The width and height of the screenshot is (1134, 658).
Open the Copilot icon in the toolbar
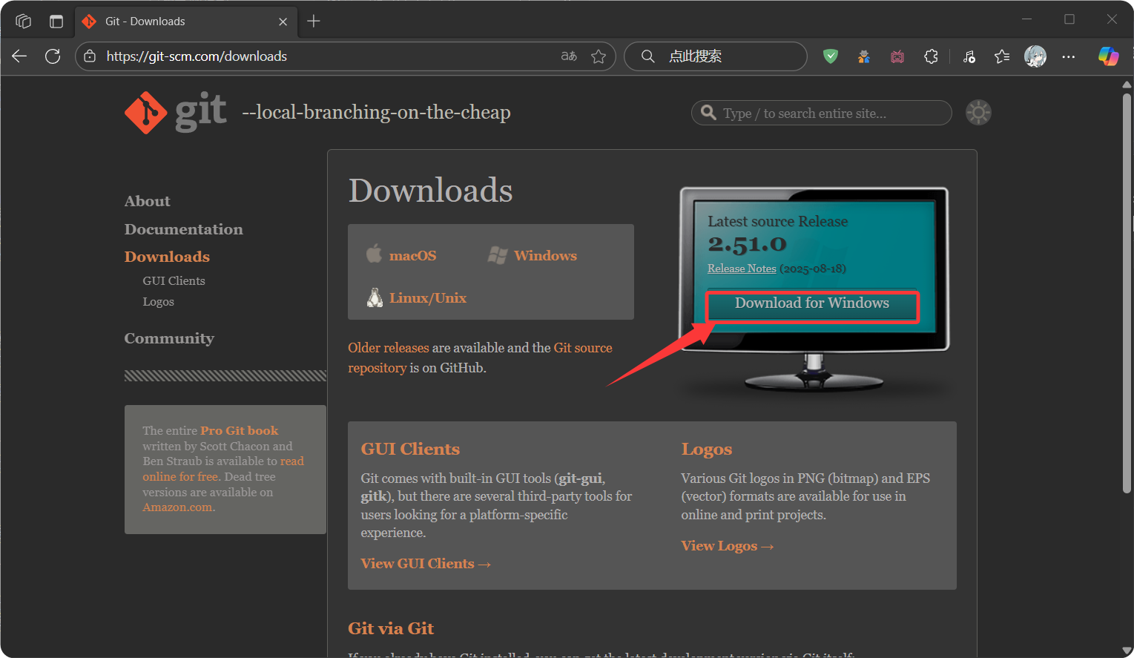[x=1108, y=56]
